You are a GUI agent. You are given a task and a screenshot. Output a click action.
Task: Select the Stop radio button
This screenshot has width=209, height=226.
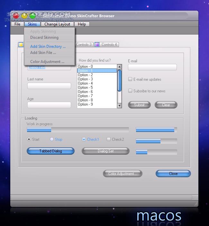click(51, 139)
